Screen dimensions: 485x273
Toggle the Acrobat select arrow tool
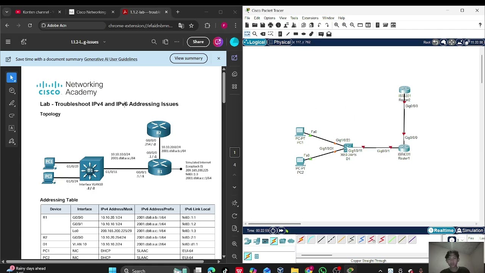pos(11,77)
